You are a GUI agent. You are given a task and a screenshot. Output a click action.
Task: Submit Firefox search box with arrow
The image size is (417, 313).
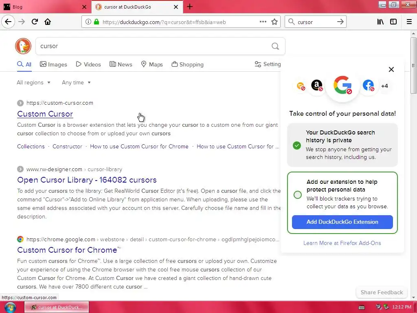click(340, 22)
